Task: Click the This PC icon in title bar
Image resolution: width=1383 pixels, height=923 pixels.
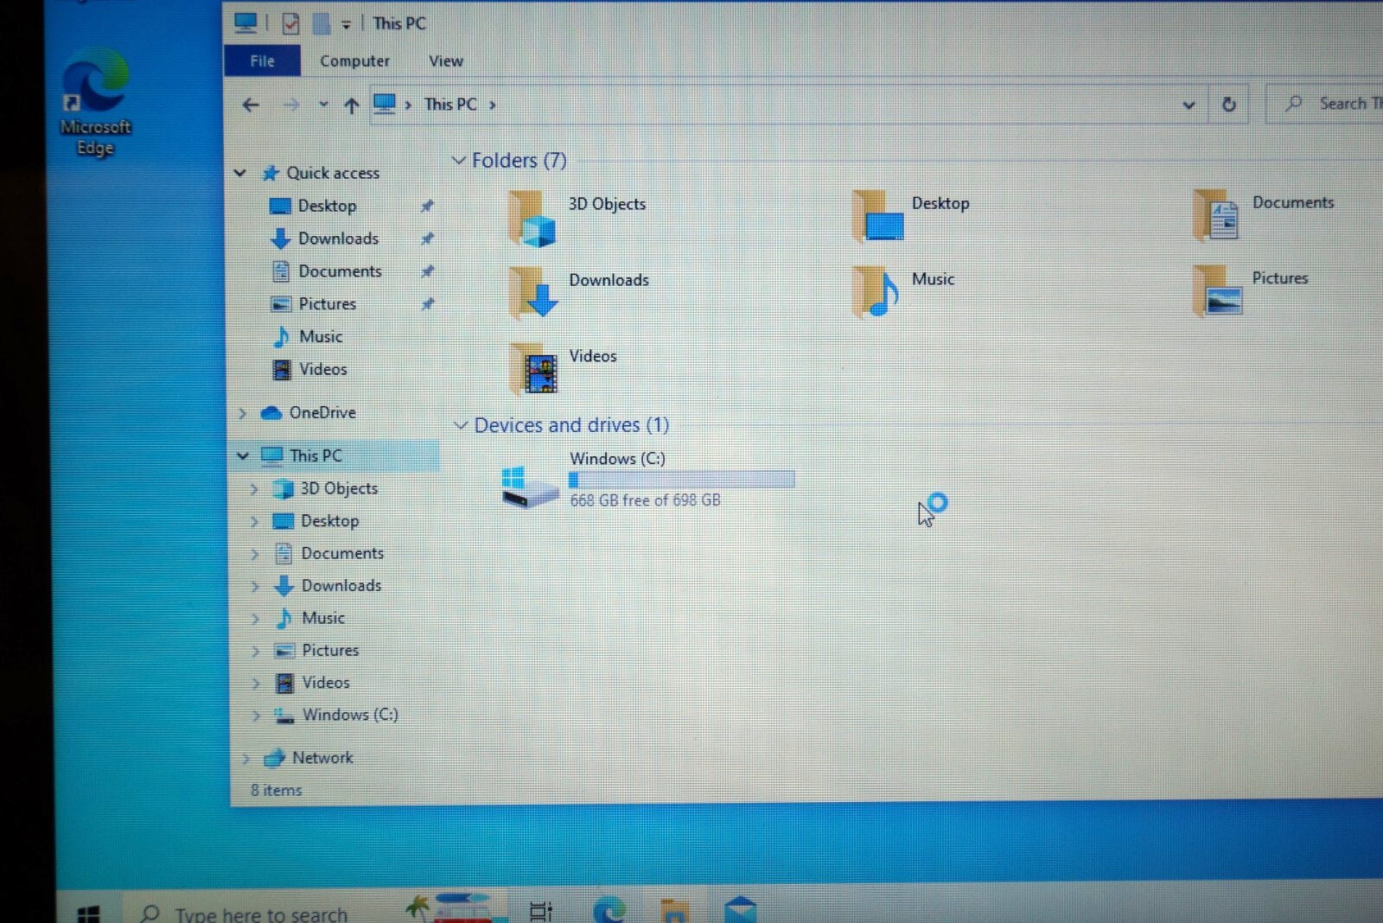Action: point(246,22)
